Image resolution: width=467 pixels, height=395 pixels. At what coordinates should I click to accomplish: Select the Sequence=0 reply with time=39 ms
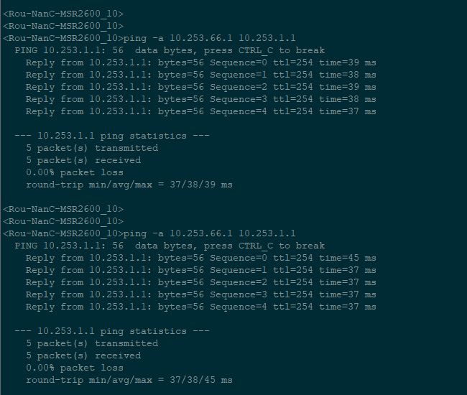[x=200, y=62]
